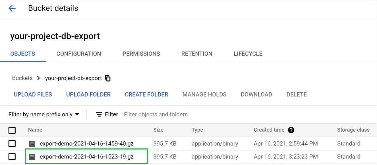This screenshot has height=165, width=377.
Task: Click the UPLOAD FOLDER button
Action: 88,95
